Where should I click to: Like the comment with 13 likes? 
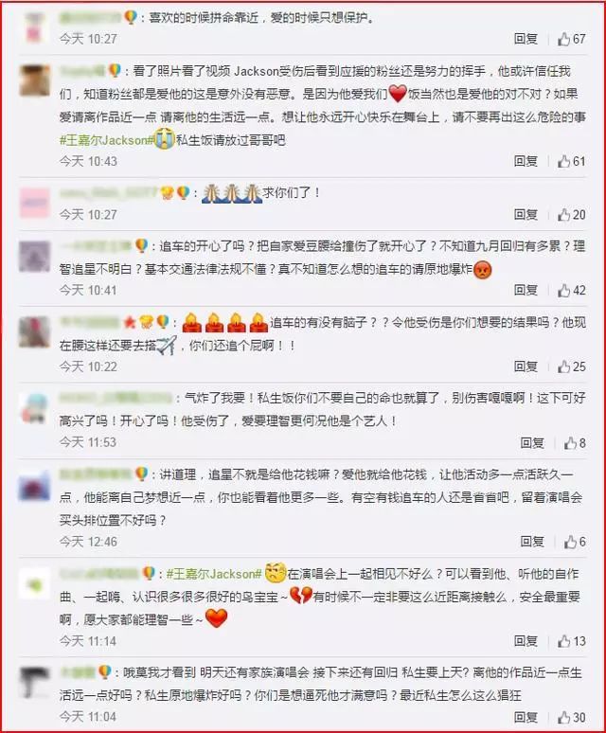coord(571,641)
